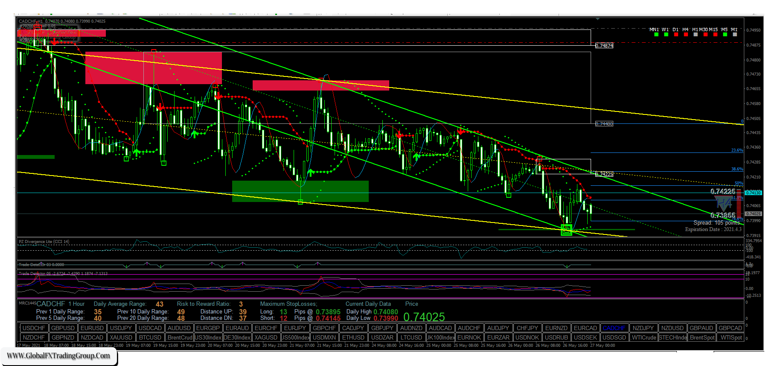Click the gray H1 timeframe indicator square
The height and width of the screenshot is (366, 778).
pyautogui.click(x=696, y=35)
